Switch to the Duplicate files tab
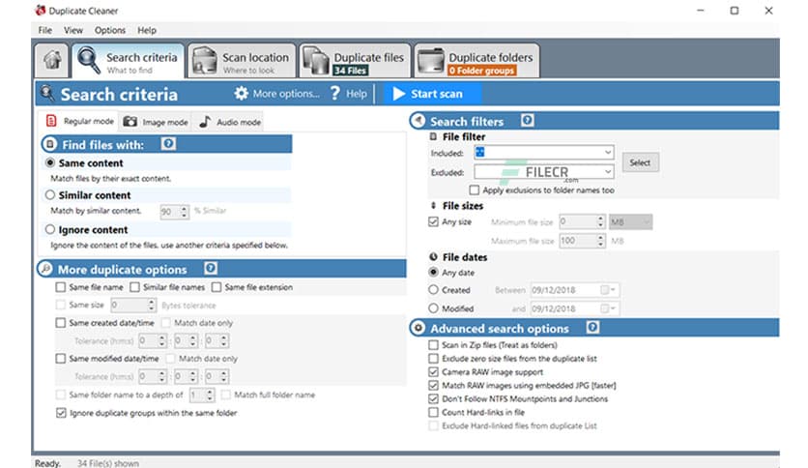Screen dimensions: 808x468 pos(355,61)
